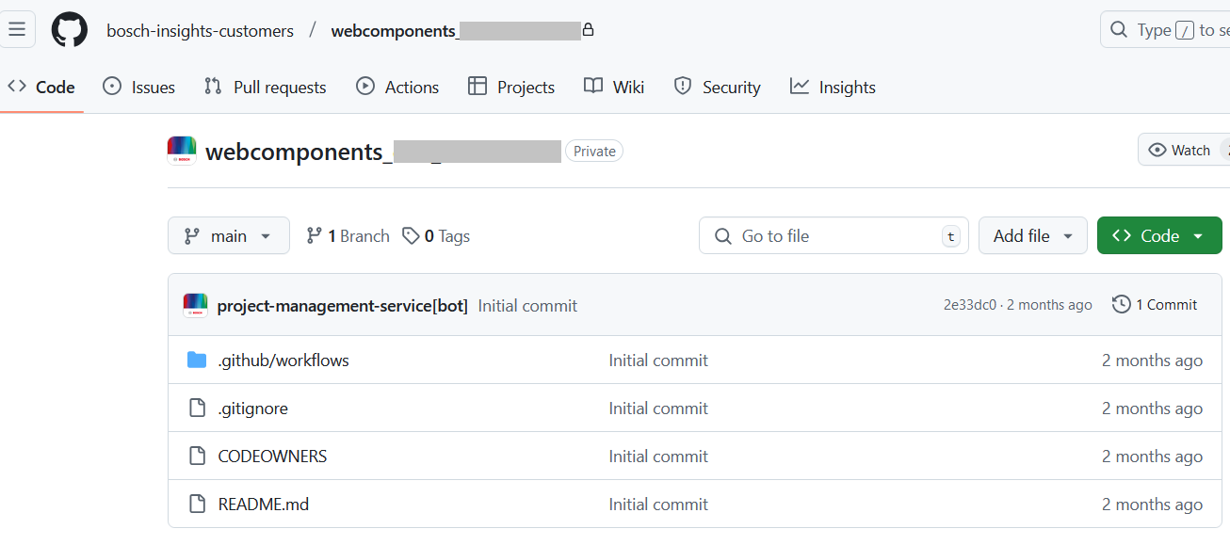Click the search magnifier icon in header
Viewport: 1230px width, 545px height.
1119,30
